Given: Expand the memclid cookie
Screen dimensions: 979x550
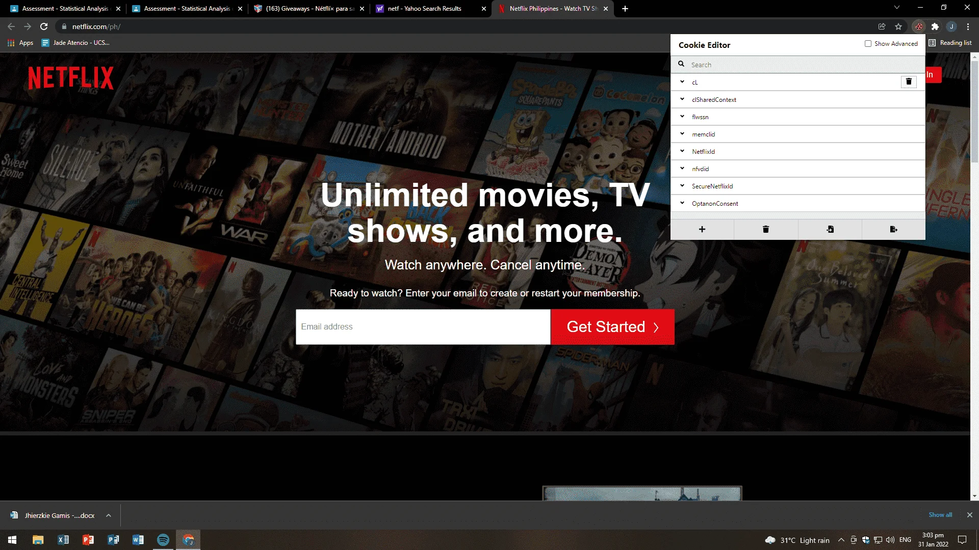Looking at the screenshot, I should coord(682,134).
